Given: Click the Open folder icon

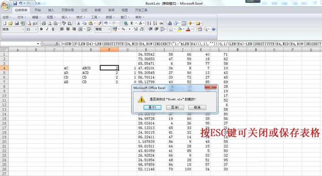Looking at the screenshot, I should 11,23.
